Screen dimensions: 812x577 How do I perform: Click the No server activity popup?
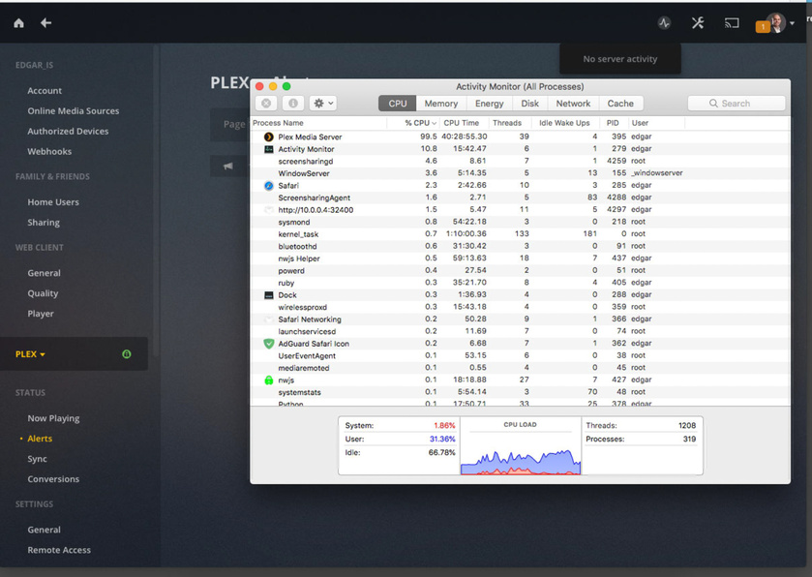(619, 59)
